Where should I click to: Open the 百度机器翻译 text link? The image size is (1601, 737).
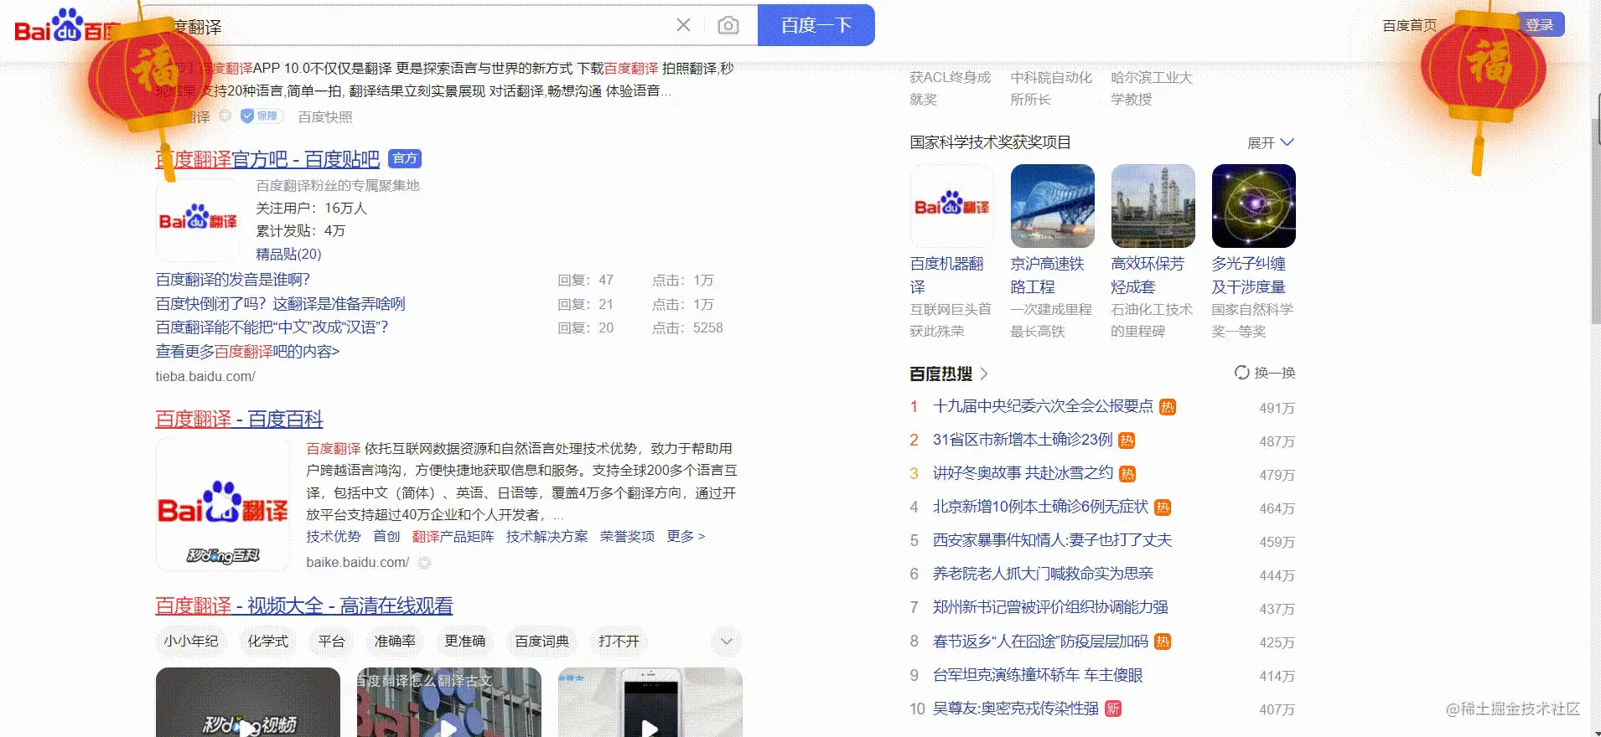pos(947,275)
